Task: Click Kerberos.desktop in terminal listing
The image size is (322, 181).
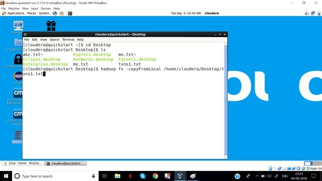Action: (93, 59)
